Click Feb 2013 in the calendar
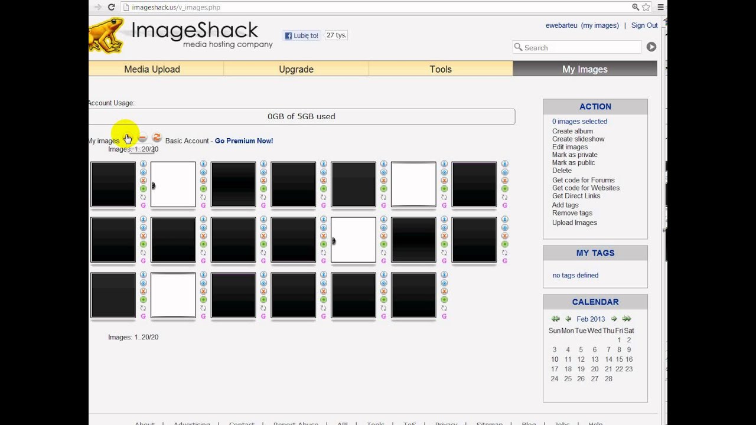Image resolution: width=756 pixels, height=425 pixels. 591,319
